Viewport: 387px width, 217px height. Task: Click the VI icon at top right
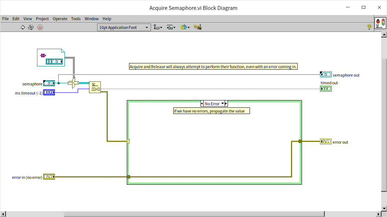tap(380, 23)
